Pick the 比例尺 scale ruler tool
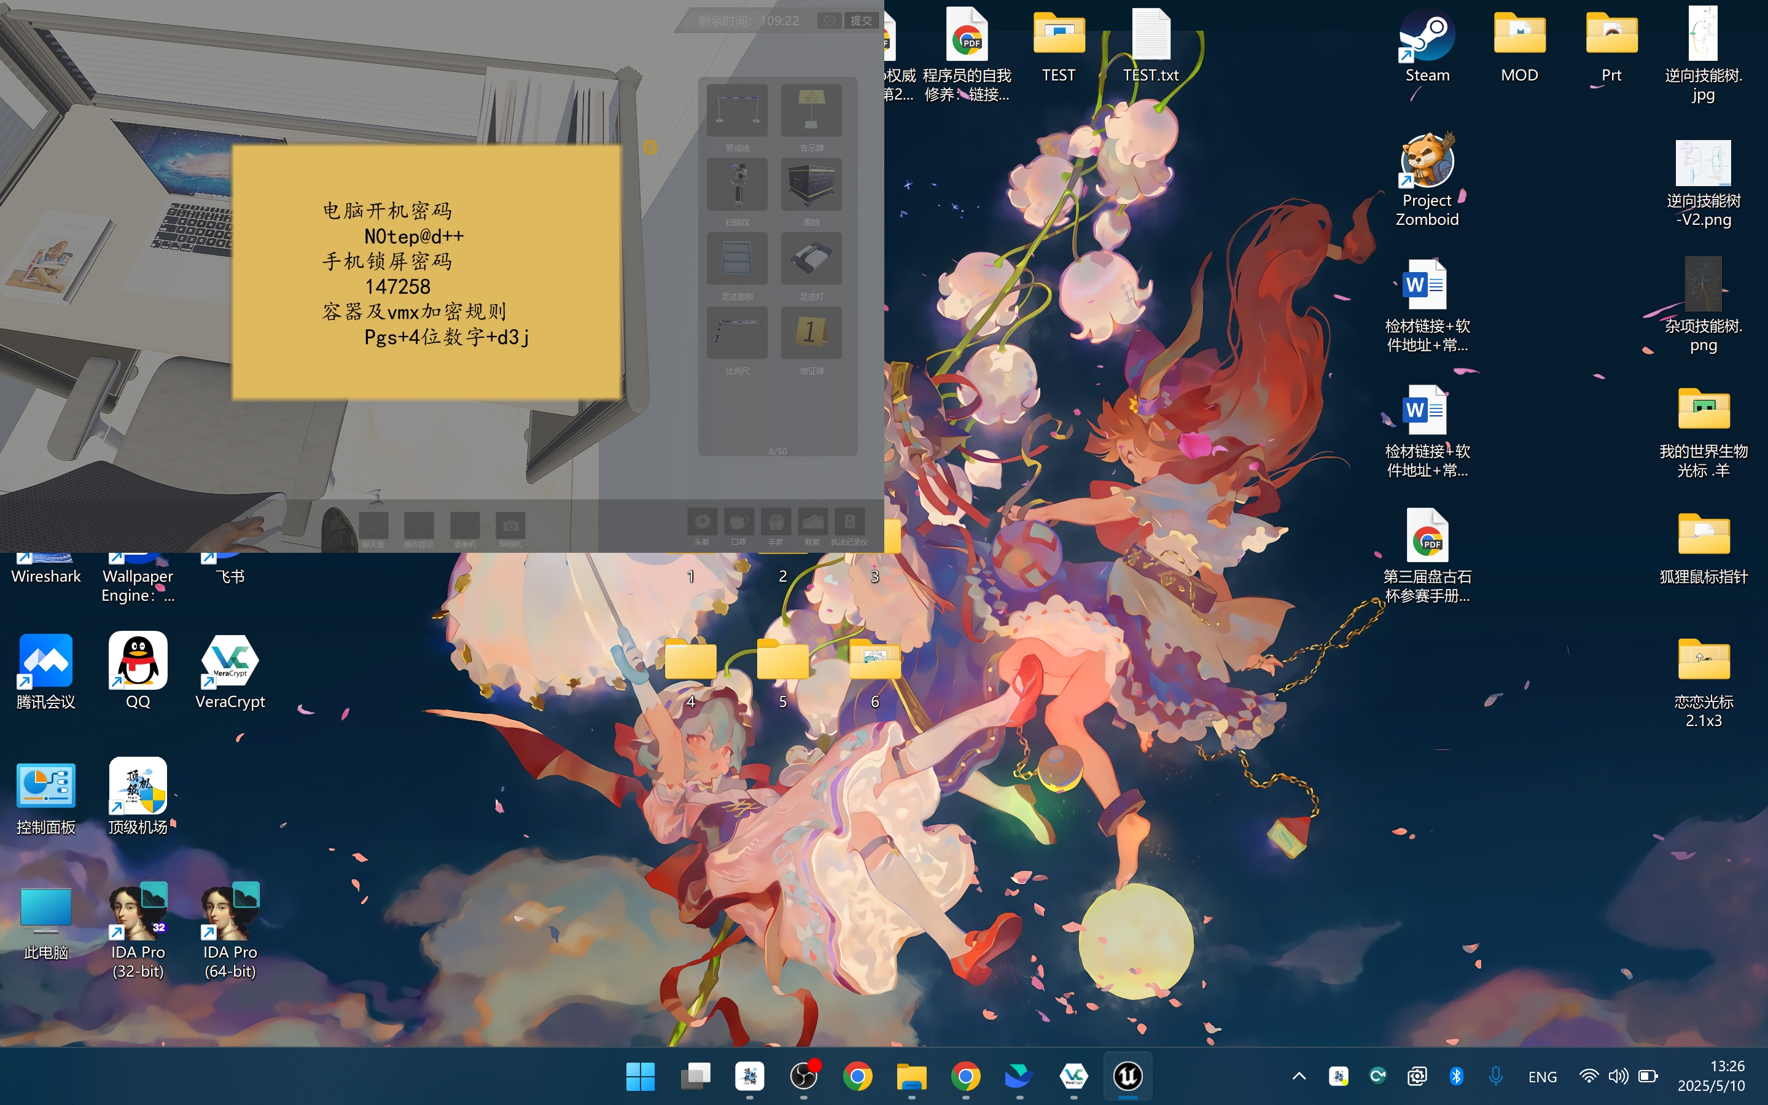 pos(736,334)
